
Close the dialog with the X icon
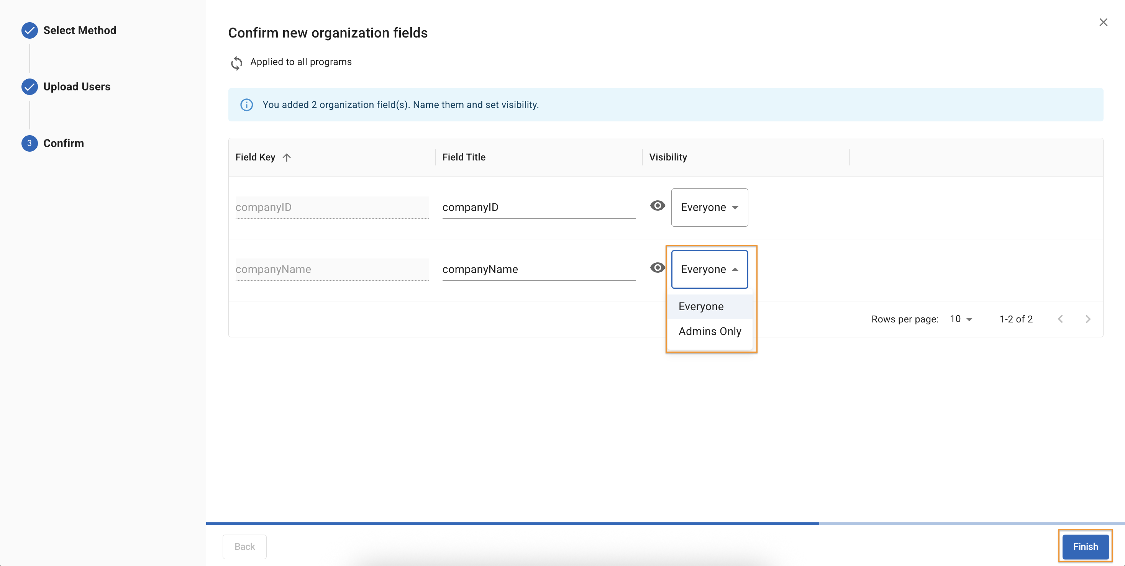pos(1103,22)
